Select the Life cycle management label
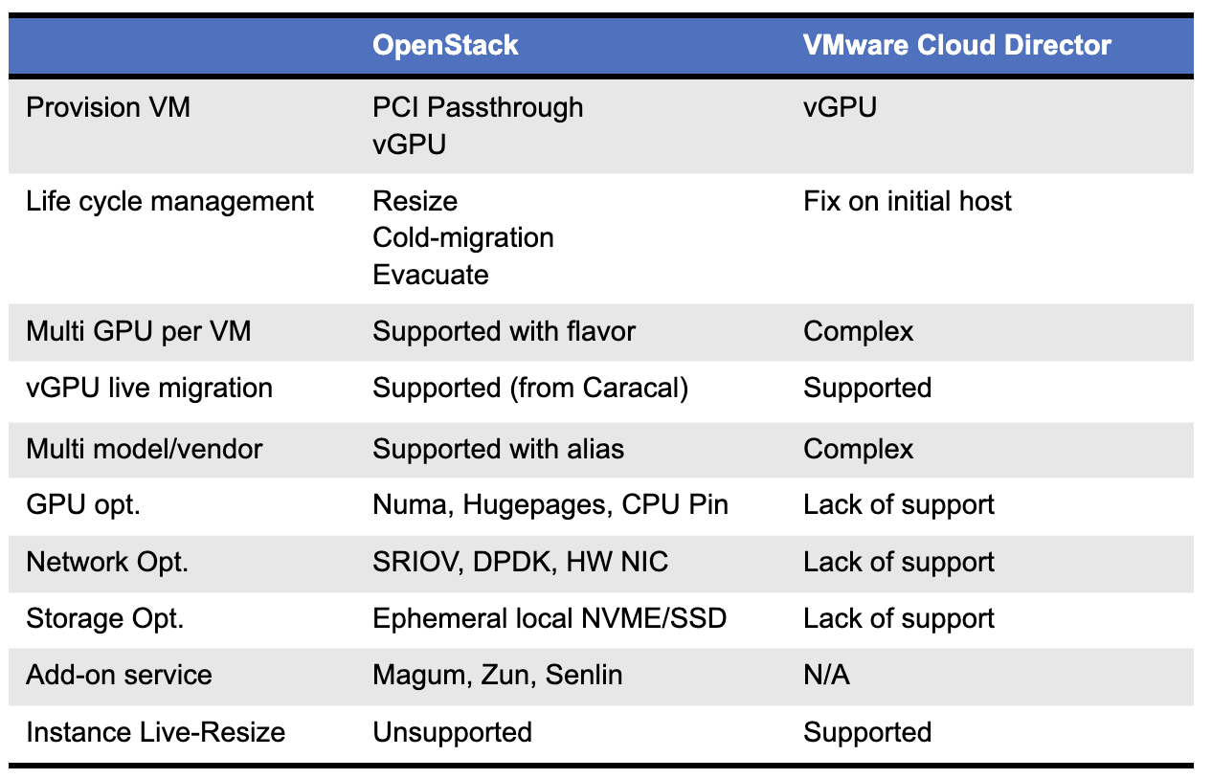The width and height of the screenshot is (1212, 779). [x=170, y=202]
